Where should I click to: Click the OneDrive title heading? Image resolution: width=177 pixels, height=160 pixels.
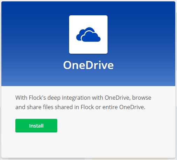click(x=88, y=65)
